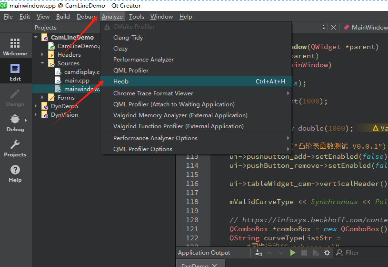
Task: Open QML Profiler Options submenu
Action: point(196,149)
